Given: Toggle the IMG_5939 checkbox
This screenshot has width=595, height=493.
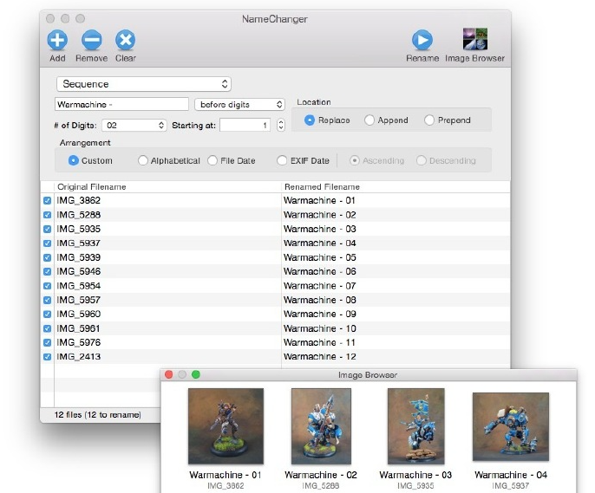Looking at the screenshot, I should (x=48, y=257).
